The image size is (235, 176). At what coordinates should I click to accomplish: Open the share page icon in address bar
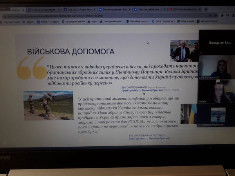point(210,16)
